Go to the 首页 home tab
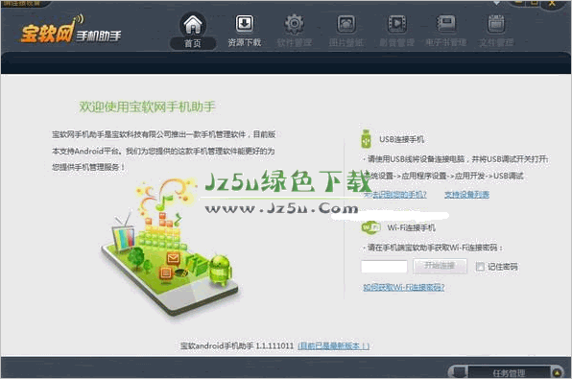The width and height of the screenshot is (572, 379). pyautogui.click(x=193, y=31)
